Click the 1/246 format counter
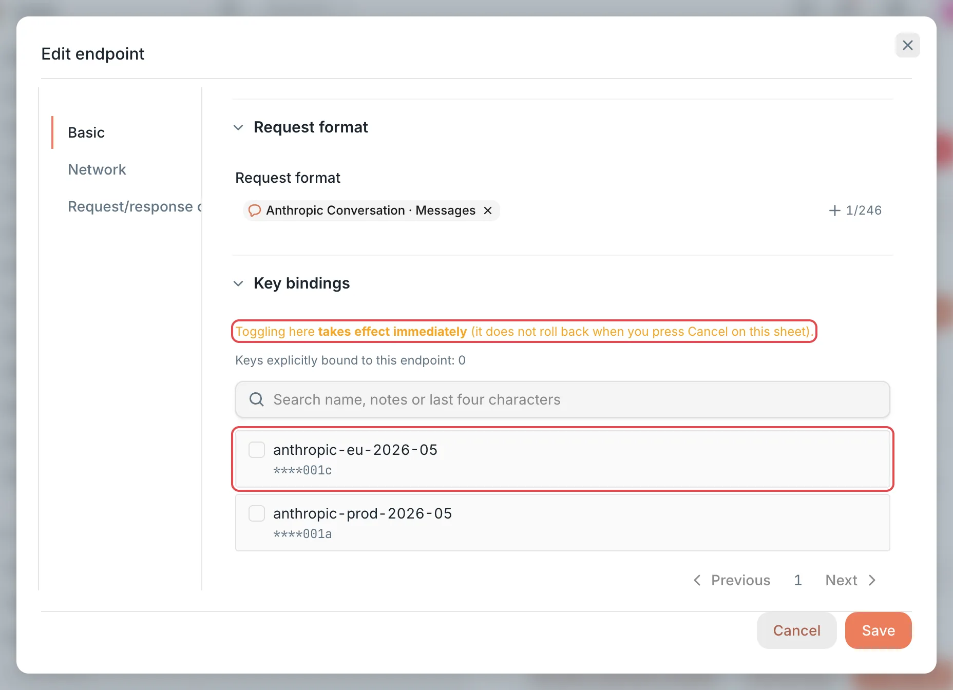 point(864,210)
